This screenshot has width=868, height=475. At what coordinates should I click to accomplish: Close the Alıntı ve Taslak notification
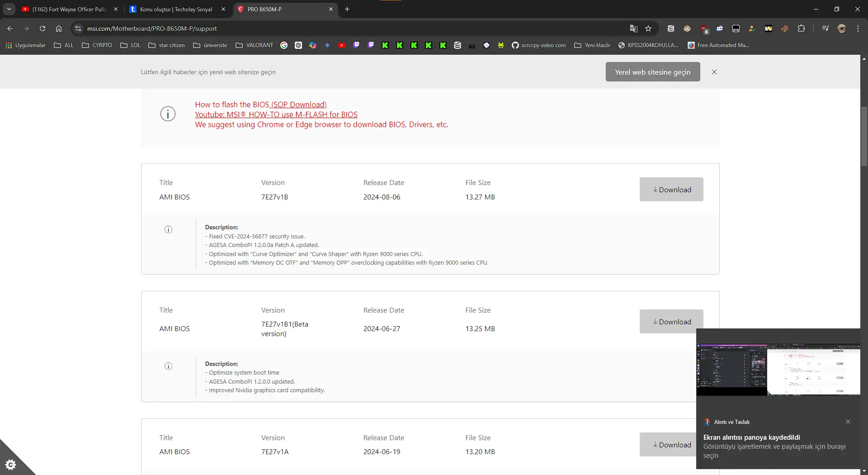coord(848,422)
